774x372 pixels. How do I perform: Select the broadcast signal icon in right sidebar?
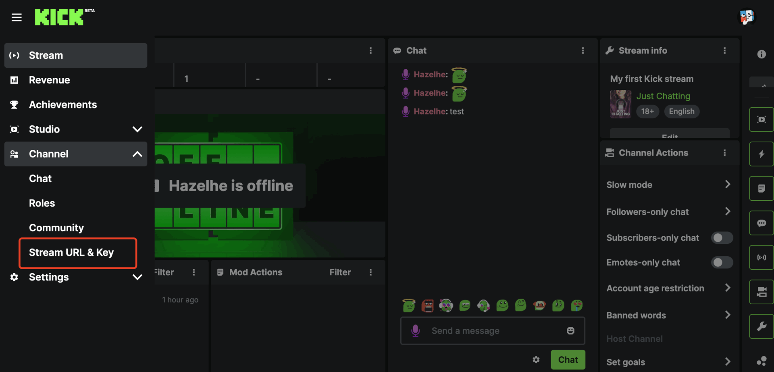pyautogui.click(x=761, y=257)
